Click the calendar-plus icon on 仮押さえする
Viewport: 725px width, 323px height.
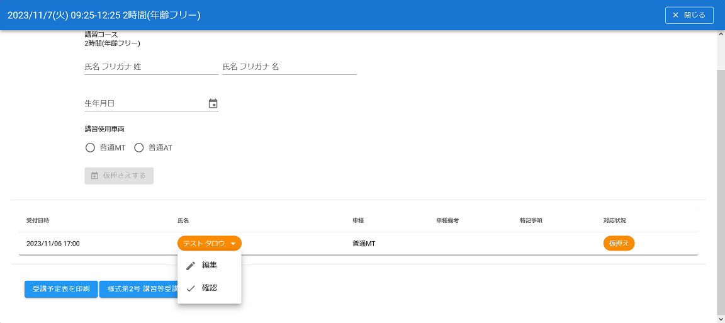(94, 176)
